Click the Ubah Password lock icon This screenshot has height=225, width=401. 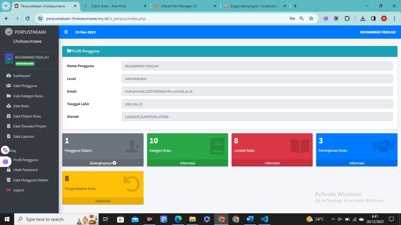click(9, 170)
